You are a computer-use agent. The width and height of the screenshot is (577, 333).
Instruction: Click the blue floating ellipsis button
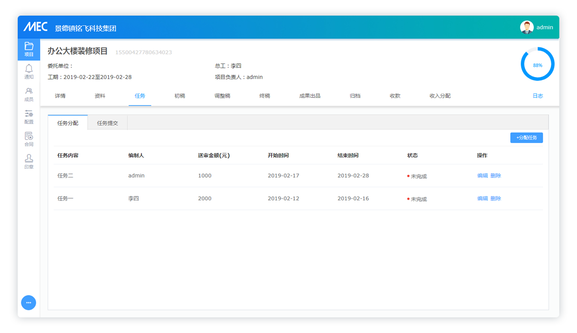pos(29,302)
